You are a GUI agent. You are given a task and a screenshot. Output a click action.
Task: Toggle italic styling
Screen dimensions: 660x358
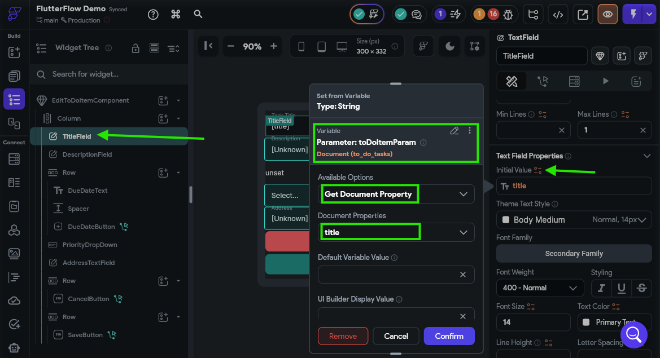[601, 288]
